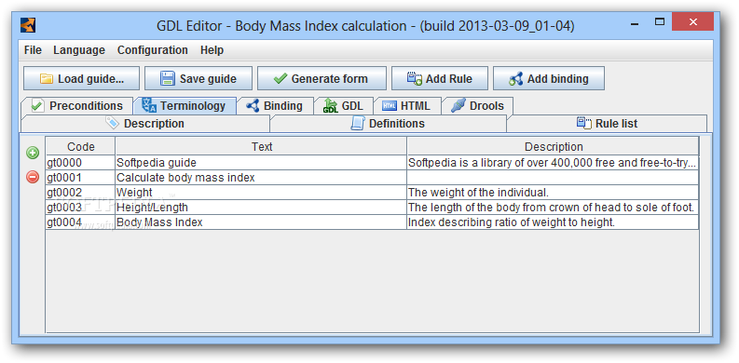Viewport: 739px width, 363px height.
Task: Click the Code column header
Action: 80,146
